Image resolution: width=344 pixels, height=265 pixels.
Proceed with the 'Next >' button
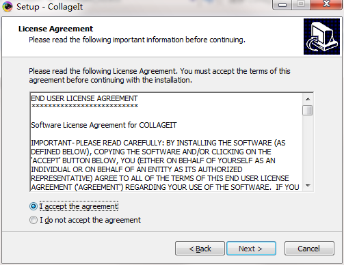pos(251,249)
